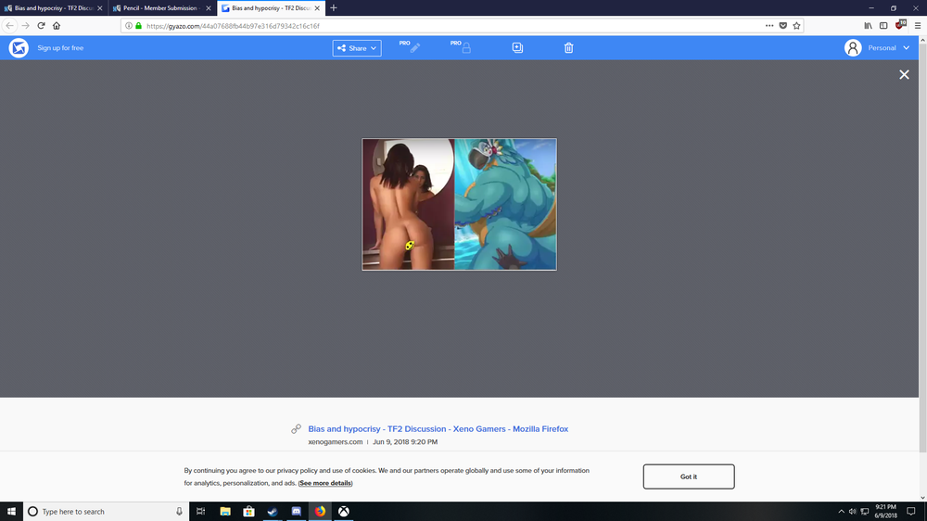Viewport: 927px width, 521px height.
Task: Save page to Pocket
Action: [x=782, y=25]
